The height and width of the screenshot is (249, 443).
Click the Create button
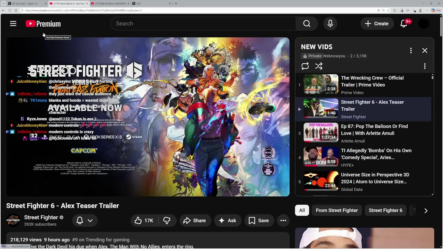377,24
